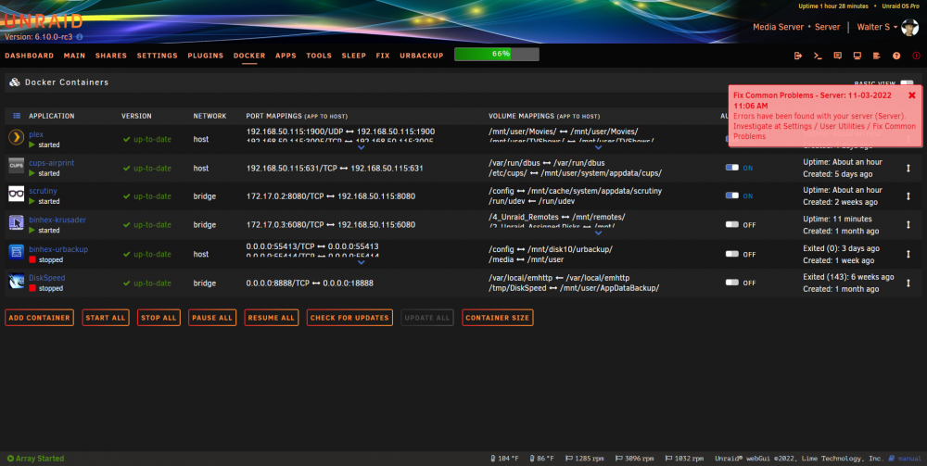Turn off autostart for scrutiny
Image resolution: width=927 pixels, height=466 pixels.
(732, 195)
